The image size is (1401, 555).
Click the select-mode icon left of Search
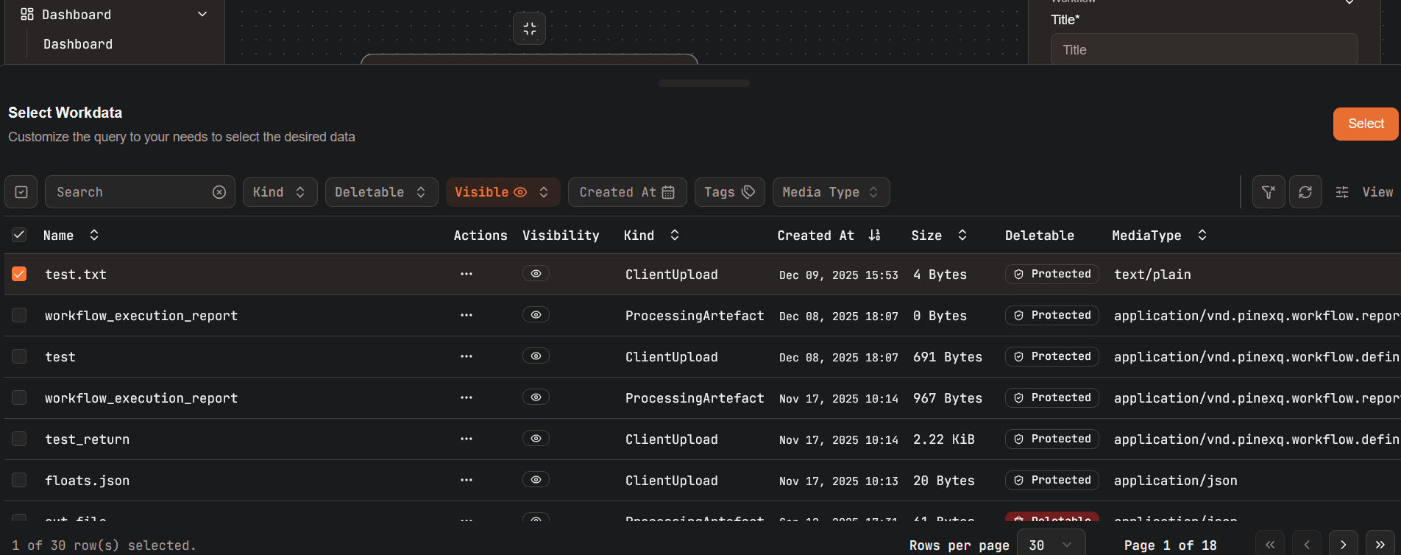coord(21,192)
